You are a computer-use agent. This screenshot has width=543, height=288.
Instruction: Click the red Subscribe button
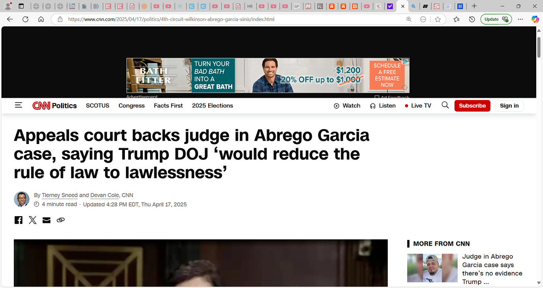coord(472,106)
